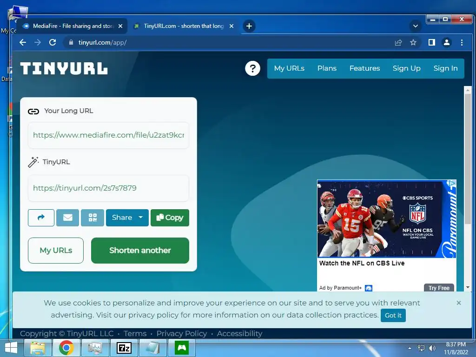Open the Terms footer link

(x=135, y=334)
